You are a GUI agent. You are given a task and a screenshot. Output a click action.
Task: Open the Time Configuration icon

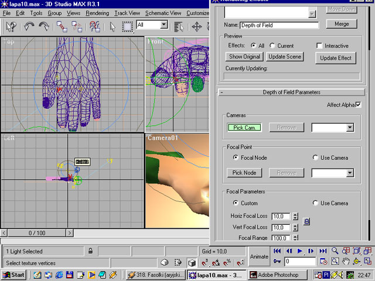[x=323, y=261]
